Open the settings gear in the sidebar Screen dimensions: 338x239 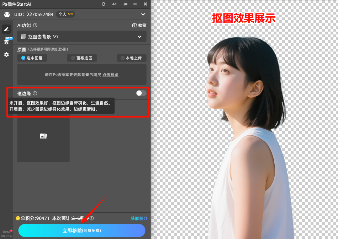coord(6,55)
